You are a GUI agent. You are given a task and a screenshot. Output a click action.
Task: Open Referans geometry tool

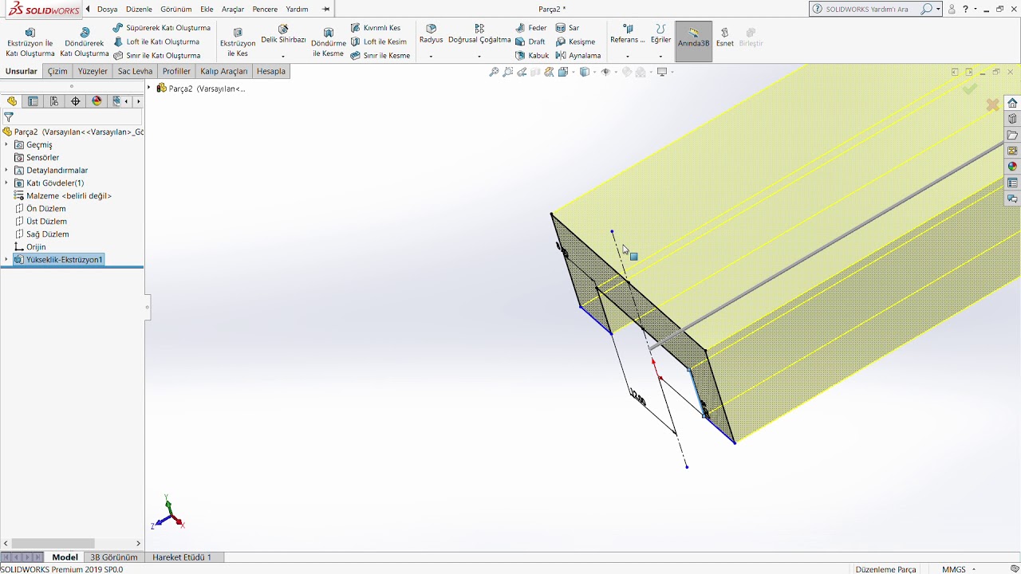628,33
